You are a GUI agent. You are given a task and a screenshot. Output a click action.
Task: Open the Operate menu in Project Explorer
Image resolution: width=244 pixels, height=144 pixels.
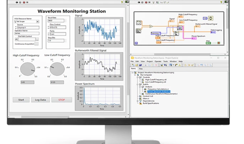(158, 61)
